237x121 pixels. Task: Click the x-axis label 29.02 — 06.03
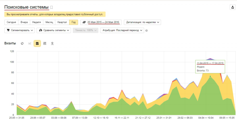click(185, 118)
